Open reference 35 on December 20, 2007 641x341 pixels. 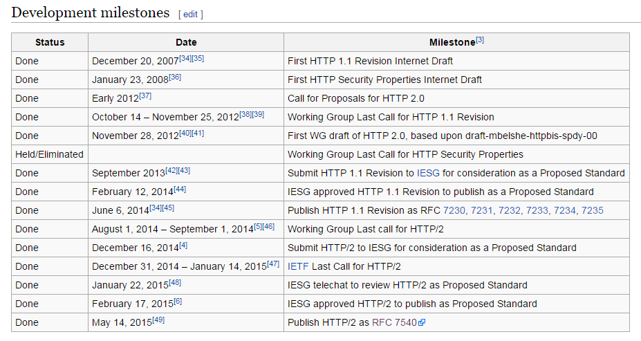(198, 59)
